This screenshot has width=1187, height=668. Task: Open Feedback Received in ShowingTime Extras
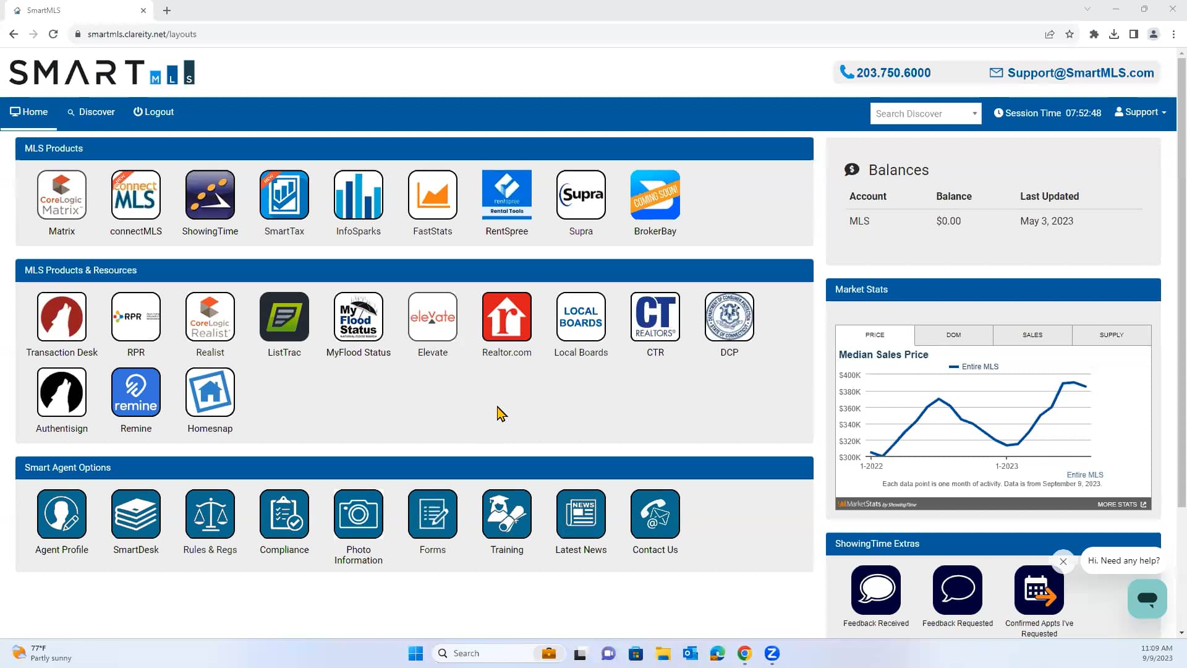point(875,589)
